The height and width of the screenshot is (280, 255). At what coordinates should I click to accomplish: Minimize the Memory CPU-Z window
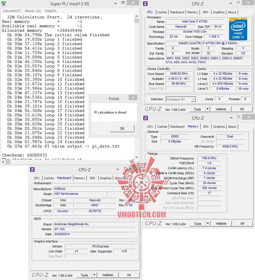click(231, 118)
